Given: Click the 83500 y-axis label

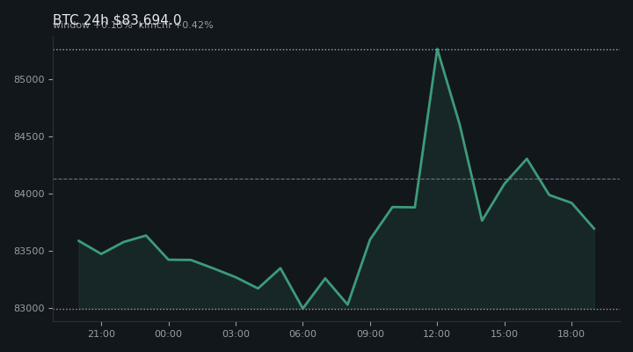Looking at the screenshot, I should pyautogui.click(x=29, y=252).
